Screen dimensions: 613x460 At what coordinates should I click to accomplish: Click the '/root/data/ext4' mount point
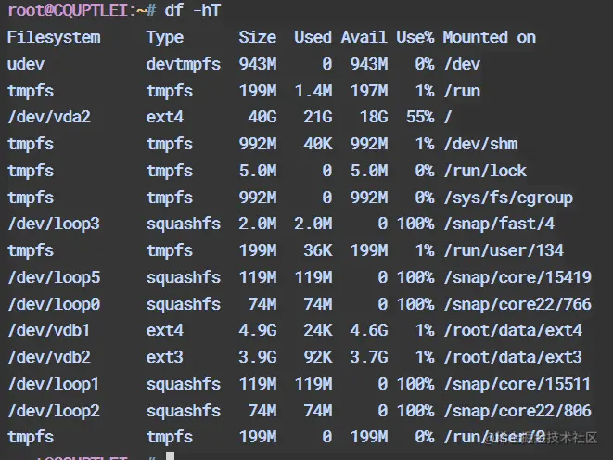click(513, 331)
